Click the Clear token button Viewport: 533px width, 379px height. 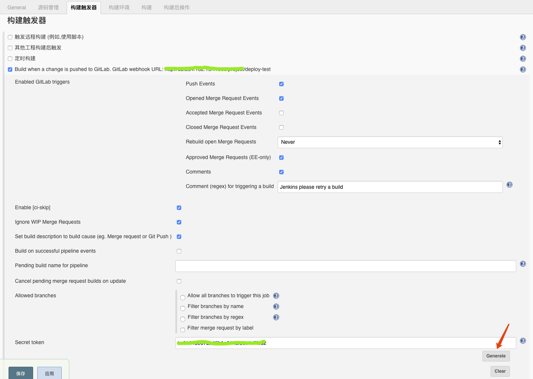(500, 371)
